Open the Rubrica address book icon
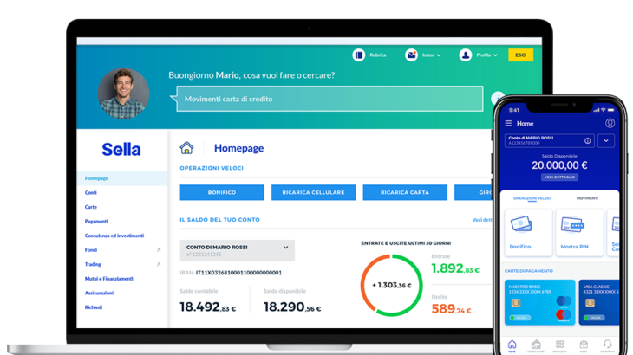Viewport: 633px width, 355px height. click(358, 55)
